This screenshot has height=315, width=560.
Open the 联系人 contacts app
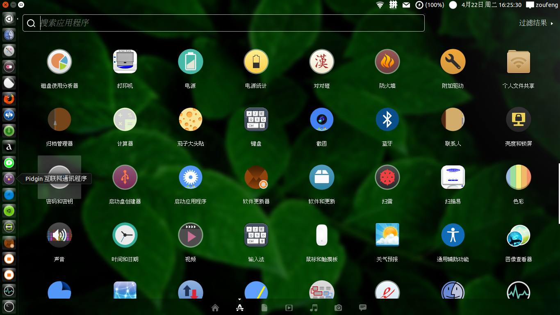coord(453,119)
